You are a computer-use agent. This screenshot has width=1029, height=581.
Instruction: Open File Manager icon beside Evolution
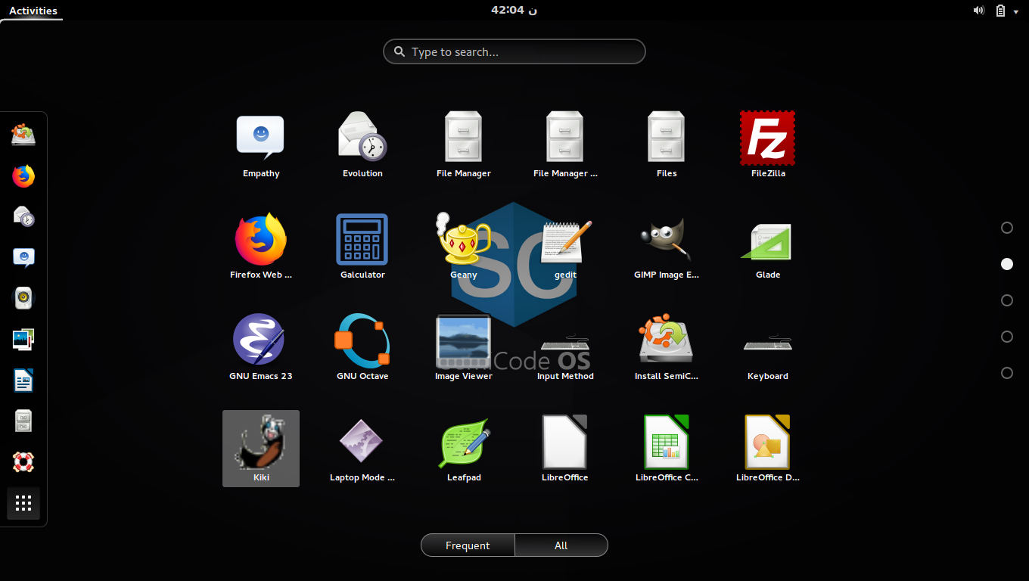click(x=464, y=144)
